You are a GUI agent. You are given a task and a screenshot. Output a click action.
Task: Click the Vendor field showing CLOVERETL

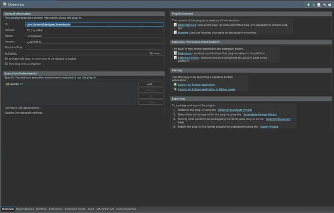[x=94, y=42]
